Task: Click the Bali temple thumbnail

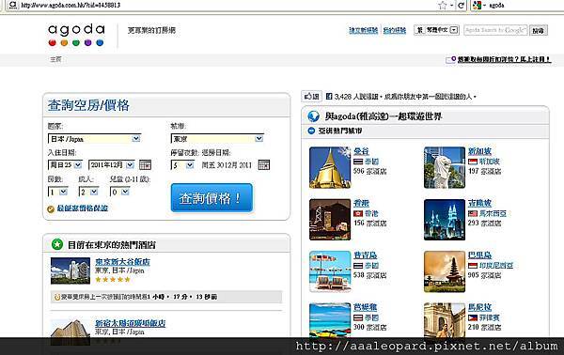Action: coord(445,271)
